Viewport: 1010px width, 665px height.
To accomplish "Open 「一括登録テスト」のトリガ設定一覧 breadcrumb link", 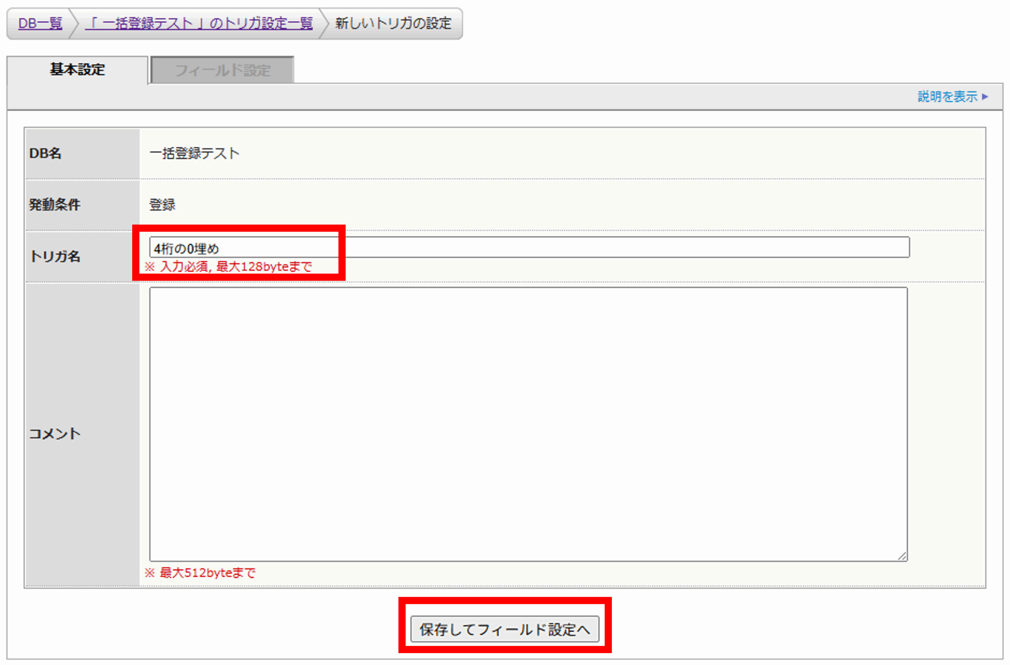I will [198, 23].
